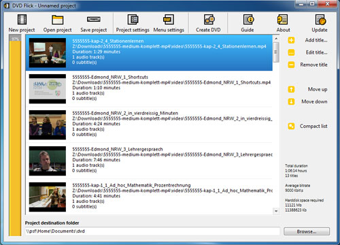Click the selected title 5555555-kap-2_4_Stationenlernen text

[x=108, y=41]
